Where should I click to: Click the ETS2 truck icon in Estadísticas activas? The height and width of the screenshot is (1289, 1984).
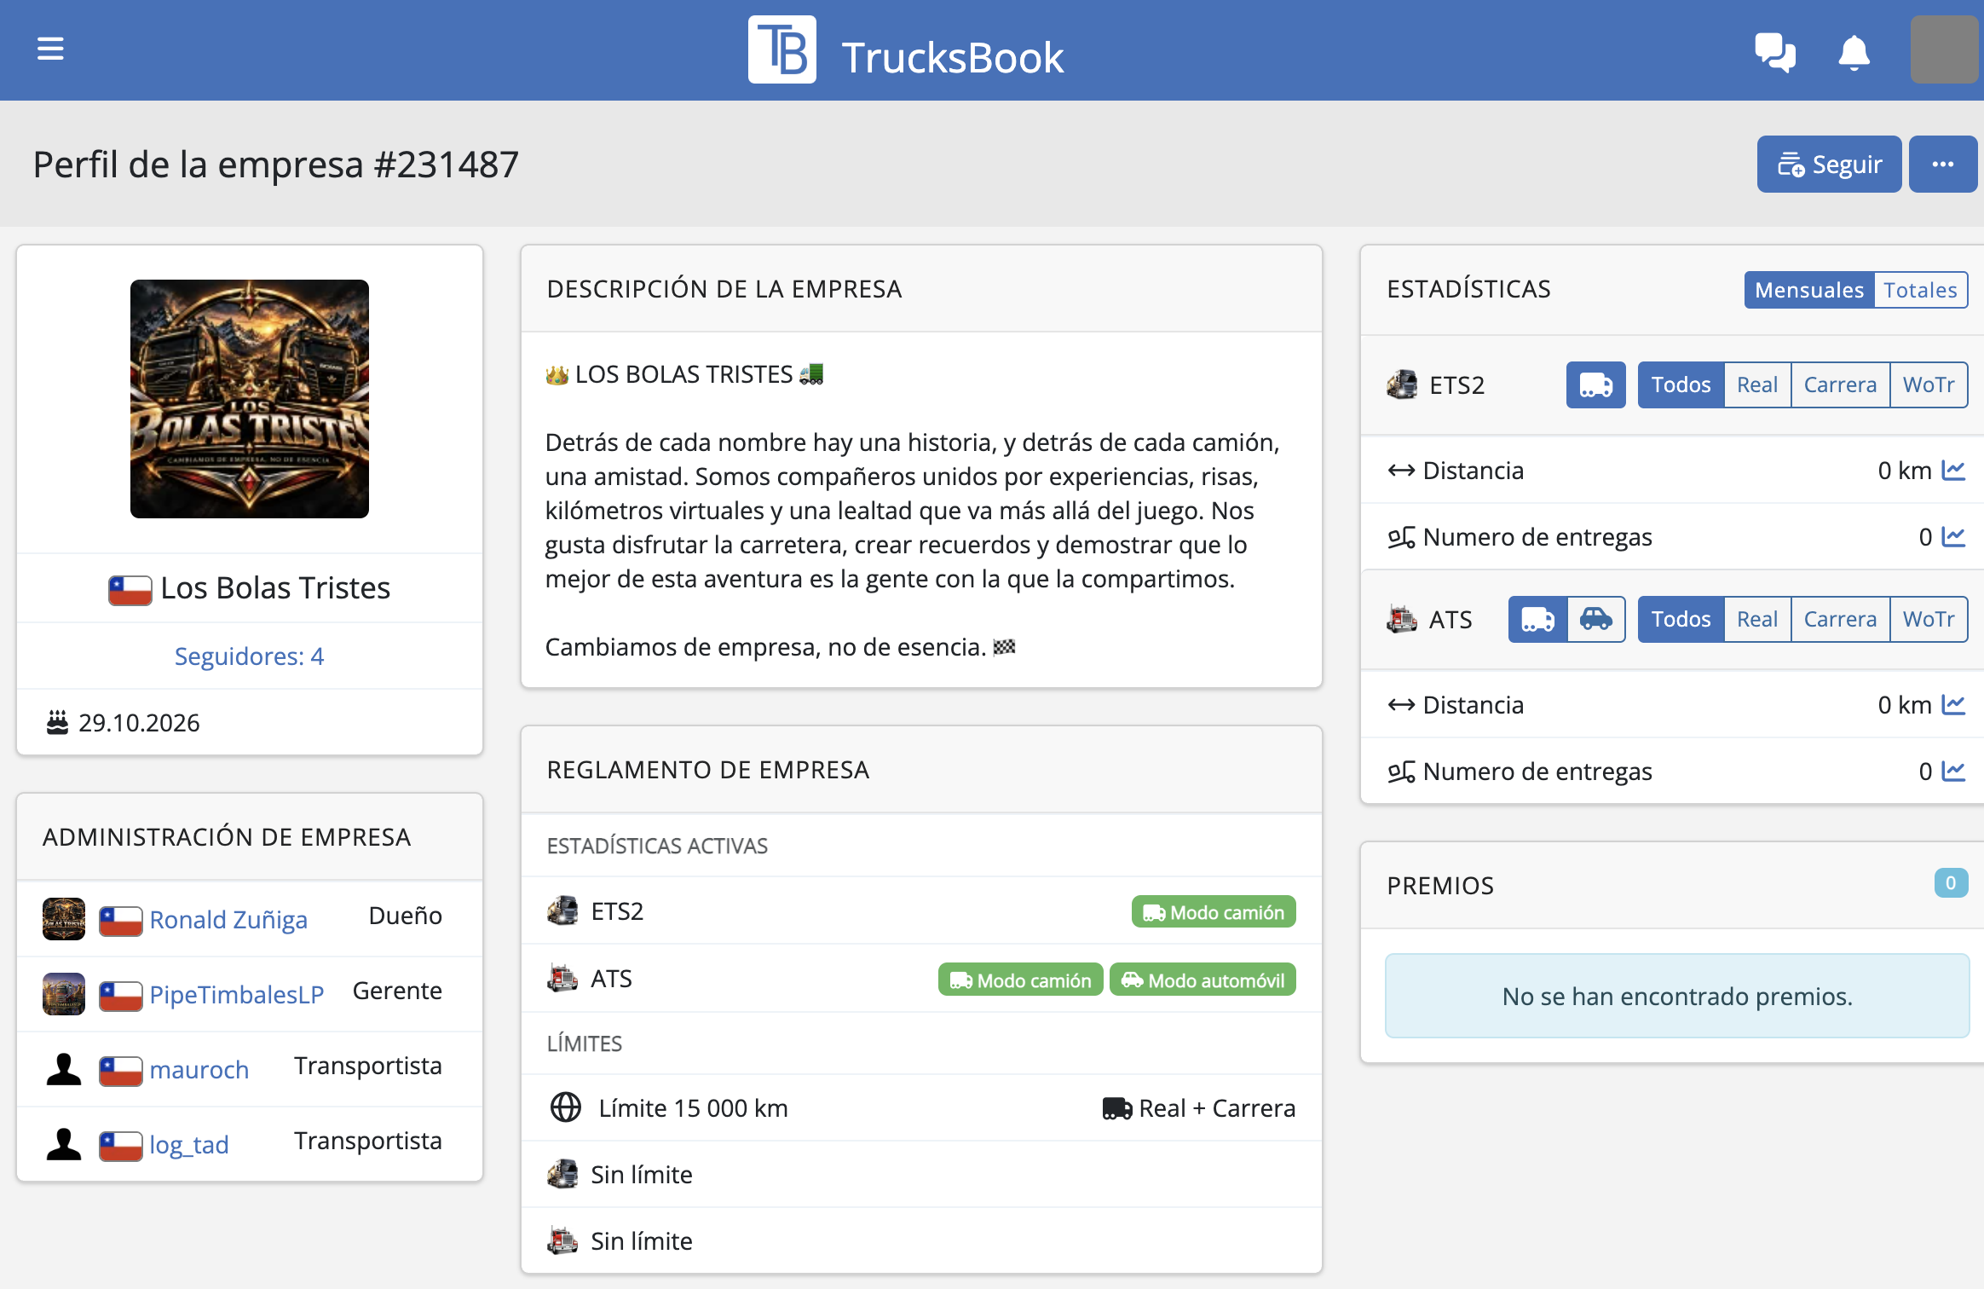(x=562, y=911)
